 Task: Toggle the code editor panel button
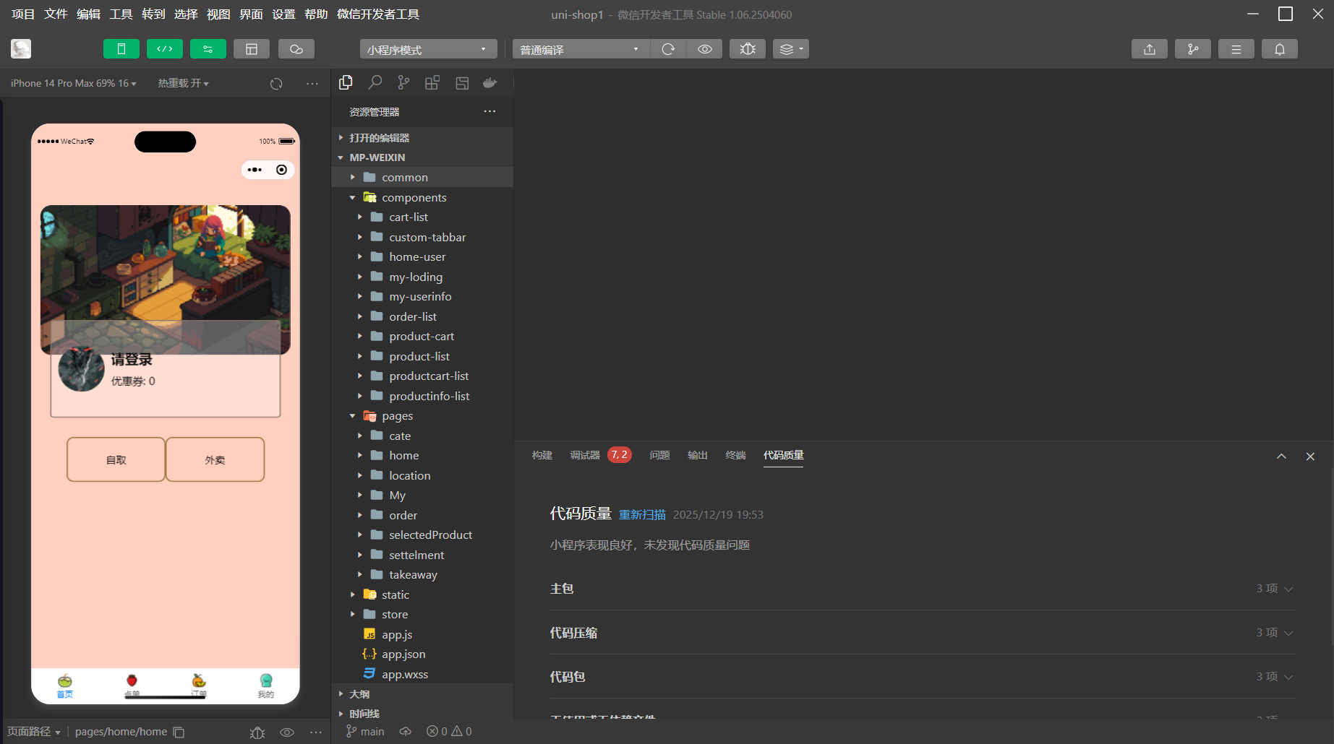[x=165, y=49]
